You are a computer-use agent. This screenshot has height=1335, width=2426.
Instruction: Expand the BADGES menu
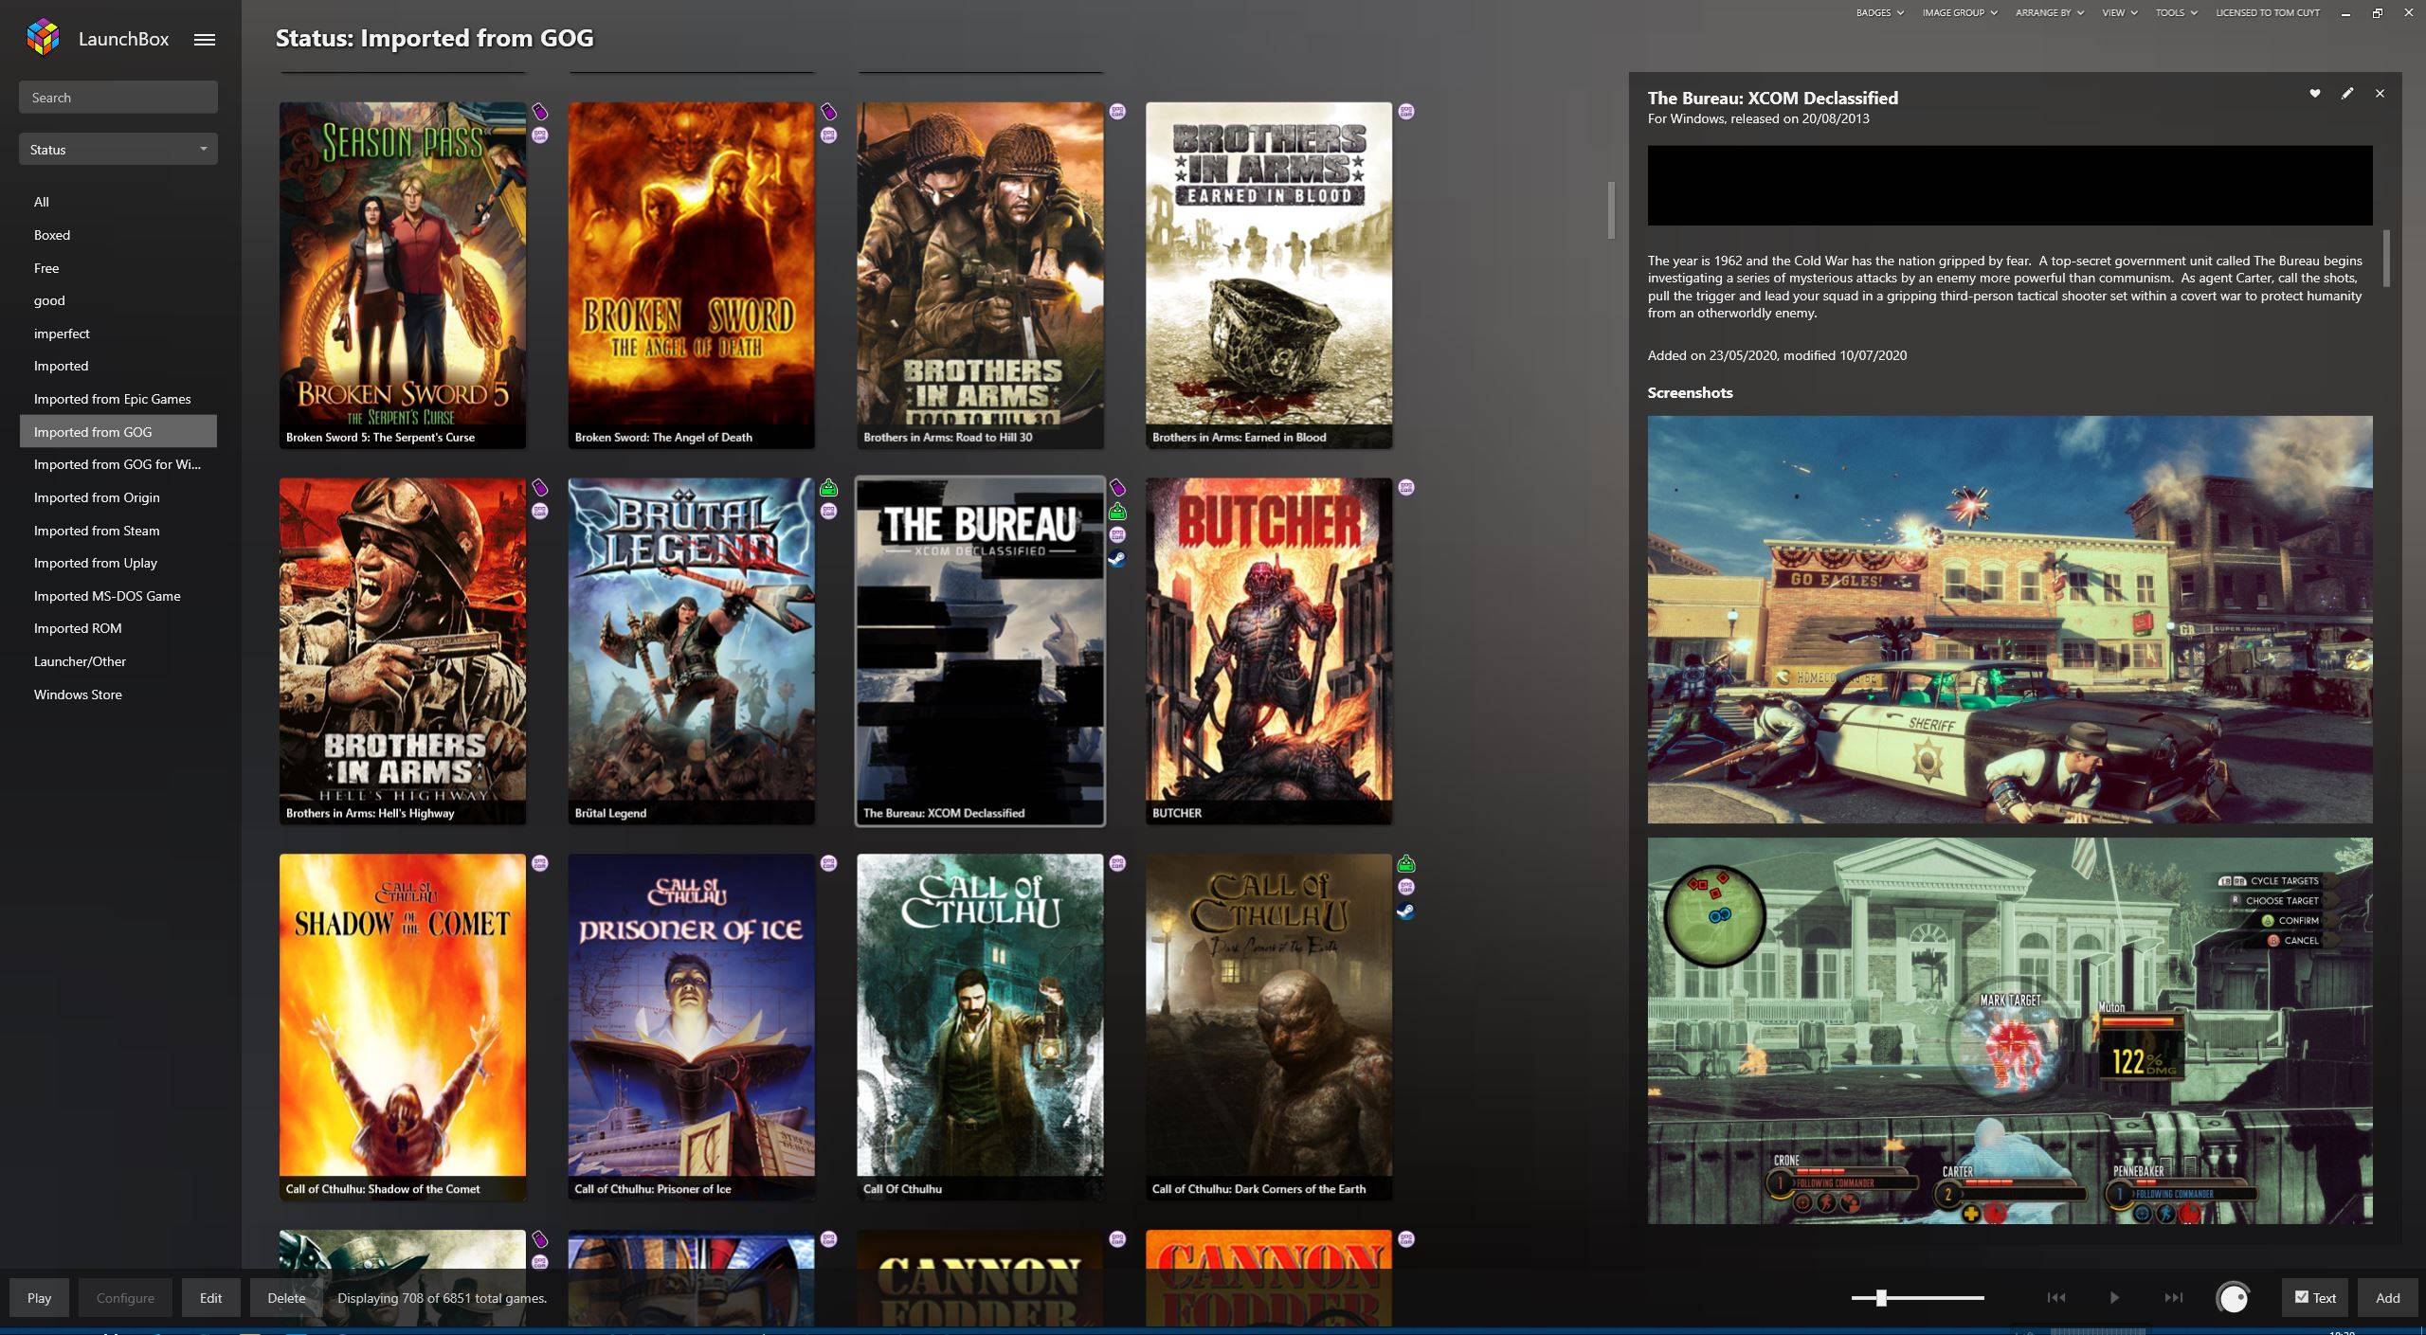coord(1880,13)
